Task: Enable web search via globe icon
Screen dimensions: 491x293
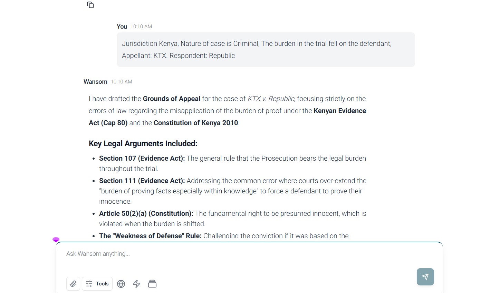Action: pos(121,284)
